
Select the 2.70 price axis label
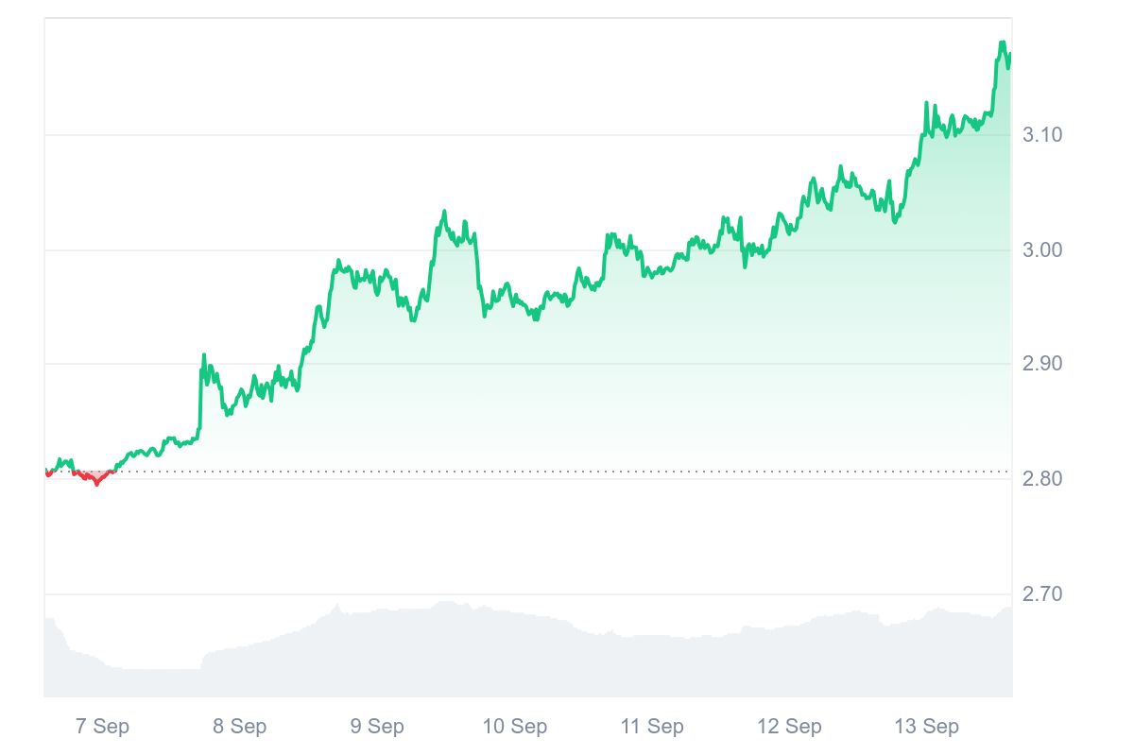coord(1042,594)
